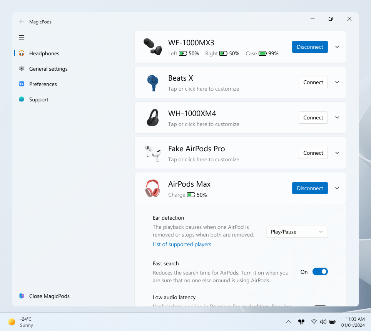The image size is (371, 331).
Task: Open the Wi-Fi network tray icon
Action: 314,322
